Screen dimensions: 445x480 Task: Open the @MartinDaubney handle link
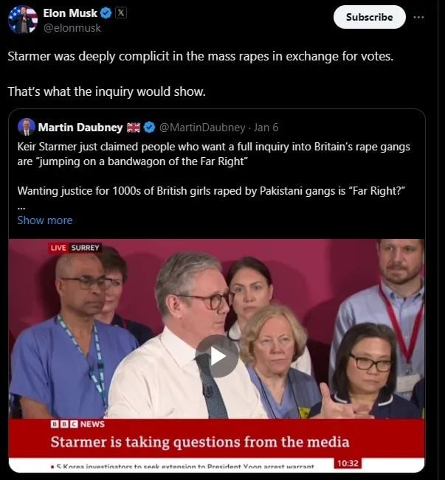(202, 128)
